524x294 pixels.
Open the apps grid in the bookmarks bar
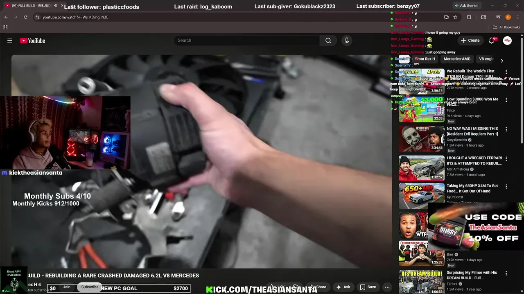click(5, 27)
